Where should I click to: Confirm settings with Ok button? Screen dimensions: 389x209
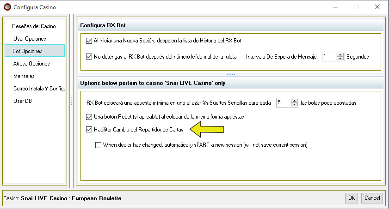point(351,198)
